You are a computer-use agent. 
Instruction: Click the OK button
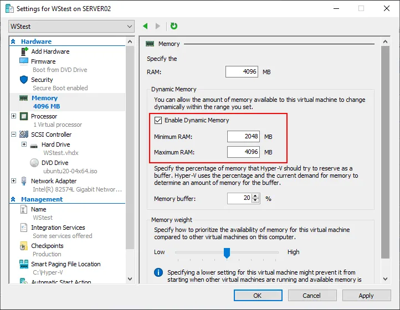coord(258,296)
